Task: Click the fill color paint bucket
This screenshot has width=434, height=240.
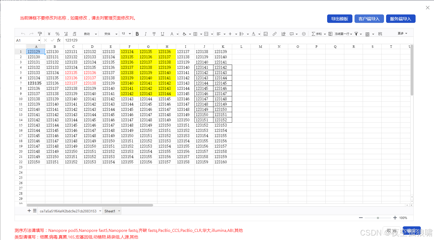Action: pyautogui.click(x=184, y=34)
